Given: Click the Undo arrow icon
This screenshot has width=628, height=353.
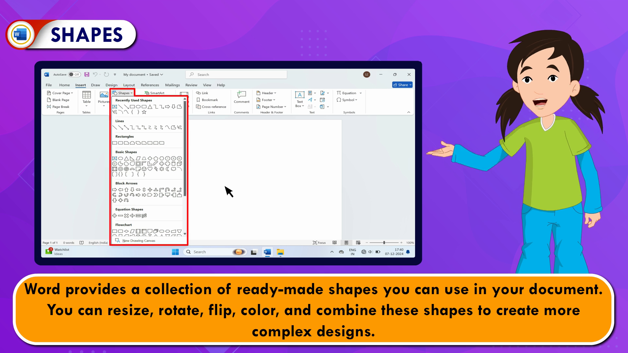Looking at the screenshot, I should 95,75.
